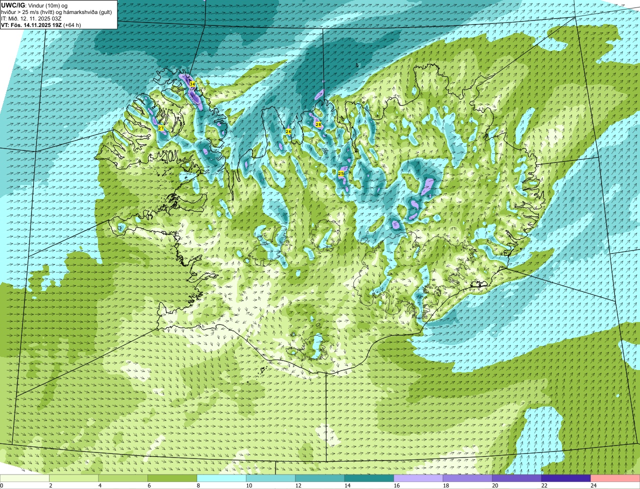Select the legend scale label '18'
The width and height of the screenshot is (640, 489).
pos(445,485)
